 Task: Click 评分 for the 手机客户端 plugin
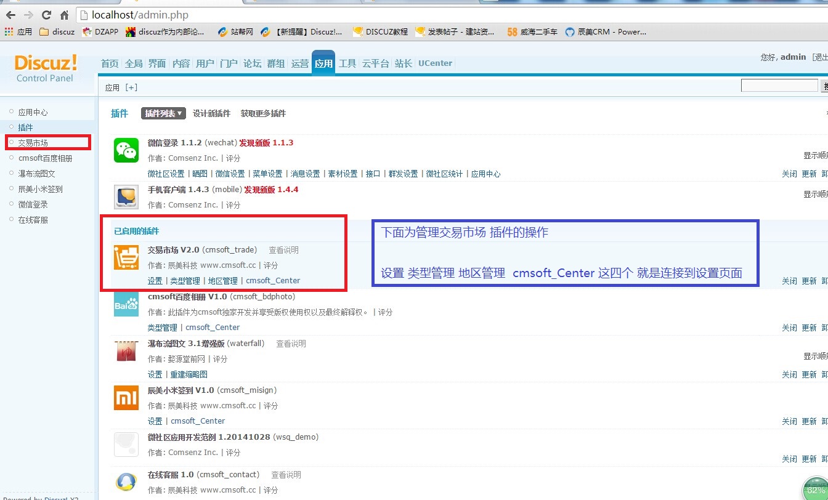click(x=233, y=205)
